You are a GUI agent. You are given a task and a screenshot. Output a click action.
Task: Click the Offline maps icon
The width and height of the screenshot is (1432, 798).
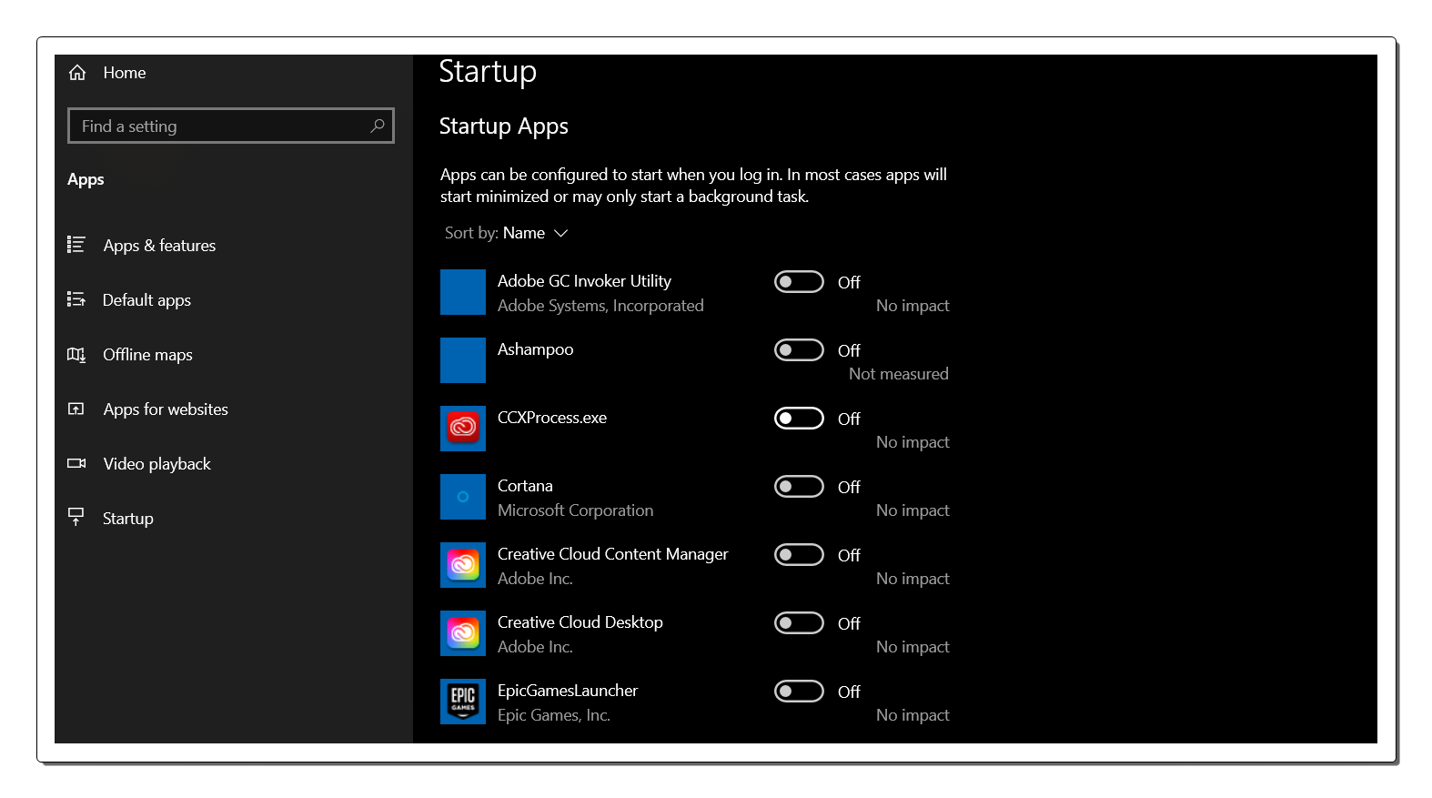pos(76,354)
